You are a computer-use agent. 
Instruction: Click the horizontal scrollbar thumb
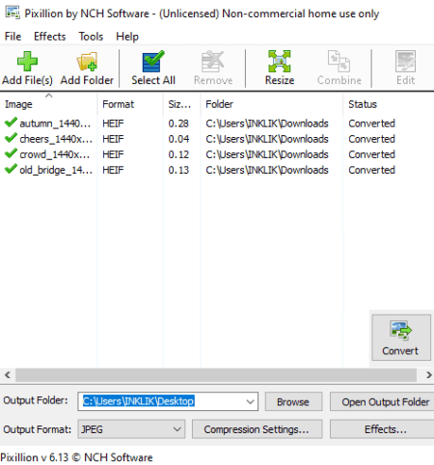click(x=216, y=375)
